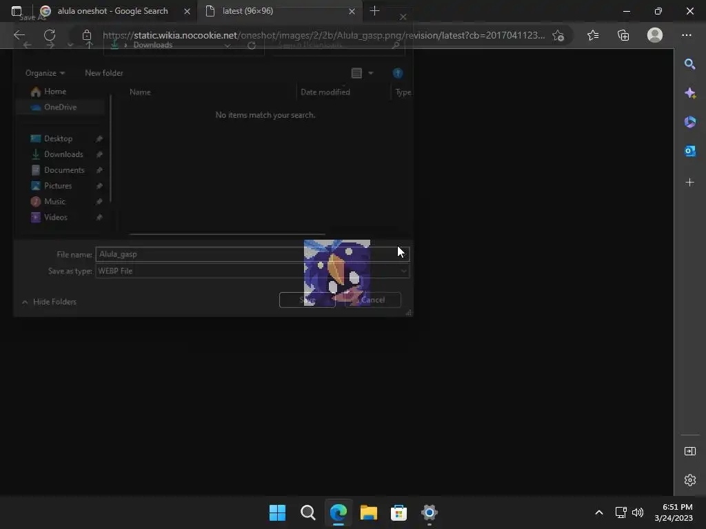Open Settings app from taskbar
This screenshot has height=529, width=706.
429,512
